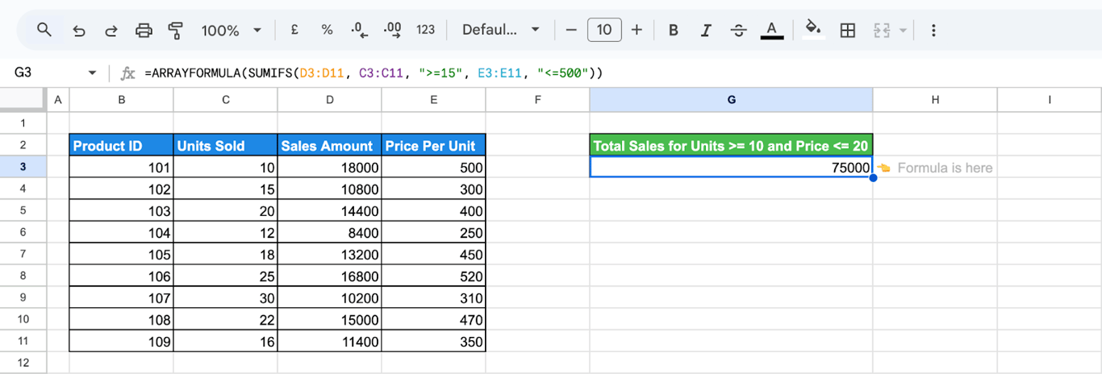1102x374 pixels.
Task: Toggle strikethrough formatting
Action: 738,30
